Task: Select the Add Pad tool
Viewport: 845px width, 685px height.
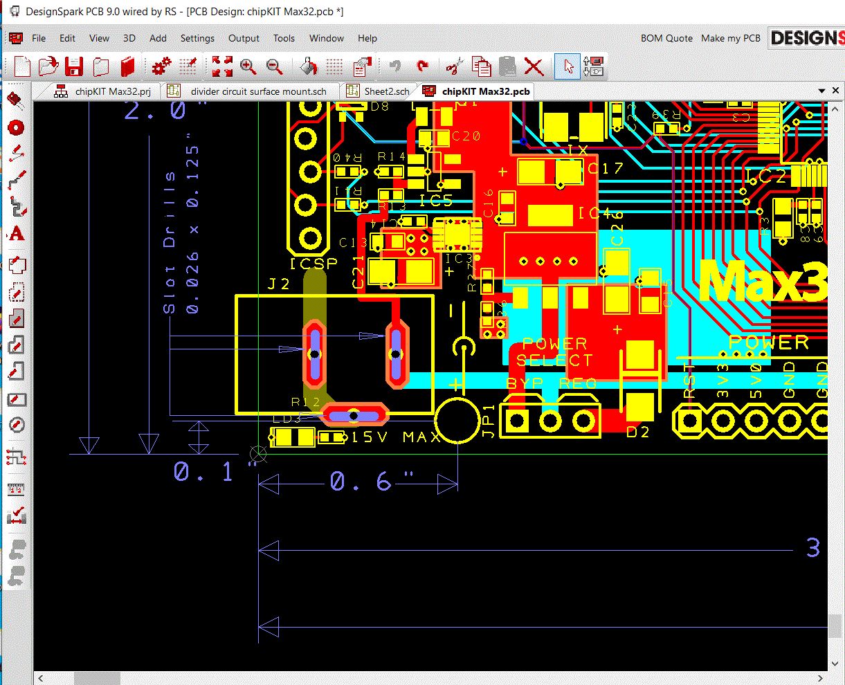Action: (16, 127)
